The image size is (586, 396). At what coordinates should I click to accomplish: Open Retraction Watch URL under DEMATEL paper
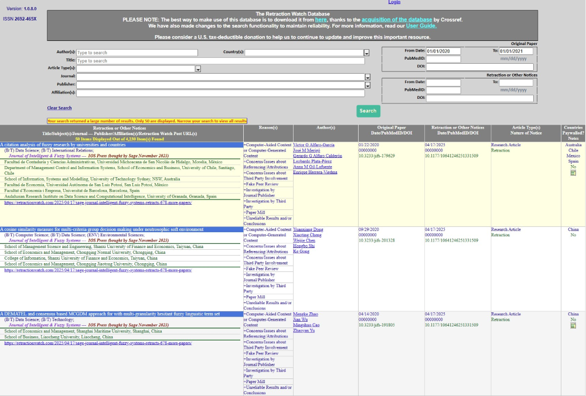click(x=98, y=343)
